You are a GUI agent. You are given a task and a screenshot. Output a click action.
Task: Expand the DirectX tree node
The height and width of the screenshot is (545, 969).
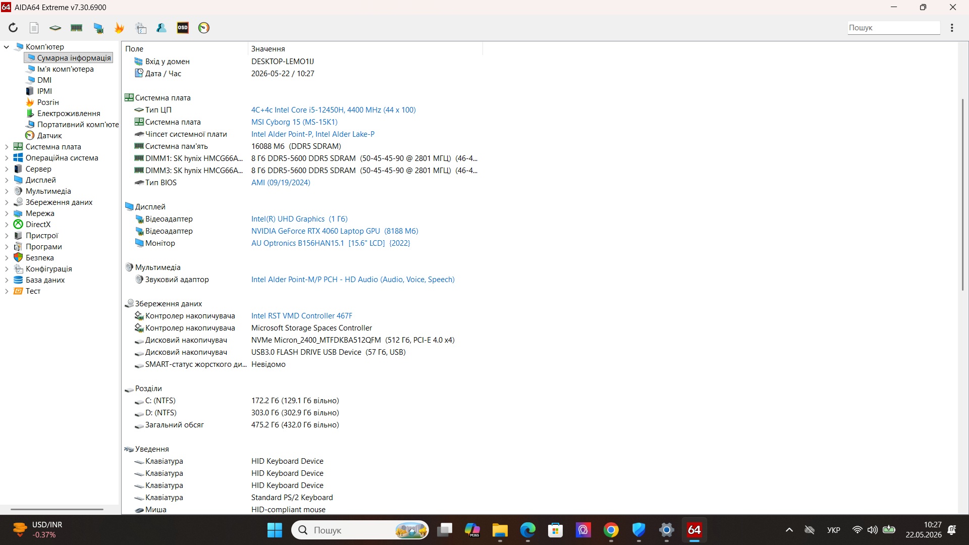click(7, 225)
